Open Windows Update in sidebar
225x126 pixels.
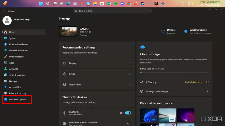pyautogui.click(x=17, y=99)
